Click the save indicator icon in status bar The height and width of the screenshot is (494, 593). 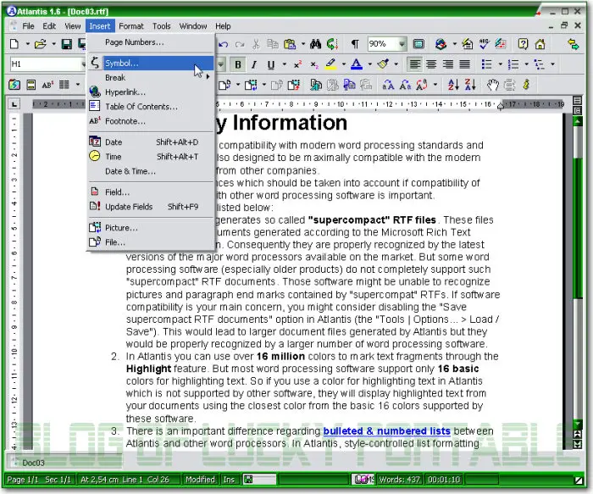coord(248,480)
